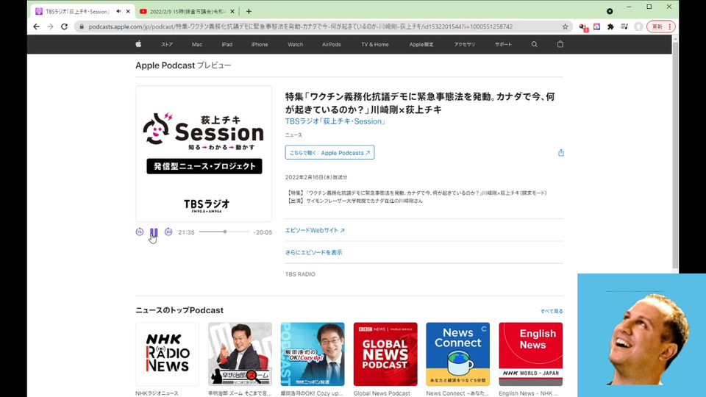Click browser forward arrow
The height and width of the screenshot is (397, 706).
point(51,26)
